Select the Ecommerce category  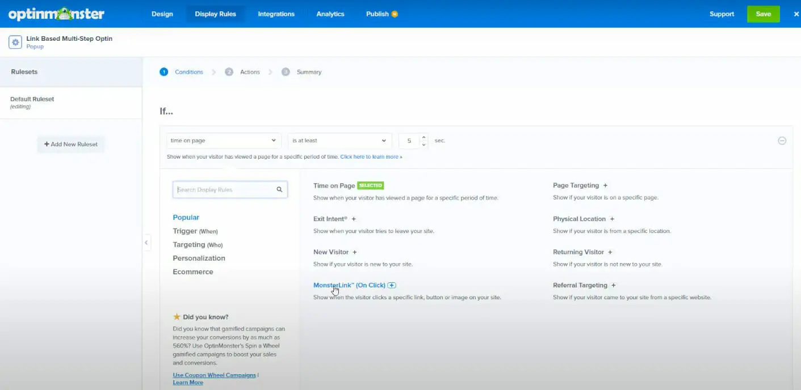(193, 272)
